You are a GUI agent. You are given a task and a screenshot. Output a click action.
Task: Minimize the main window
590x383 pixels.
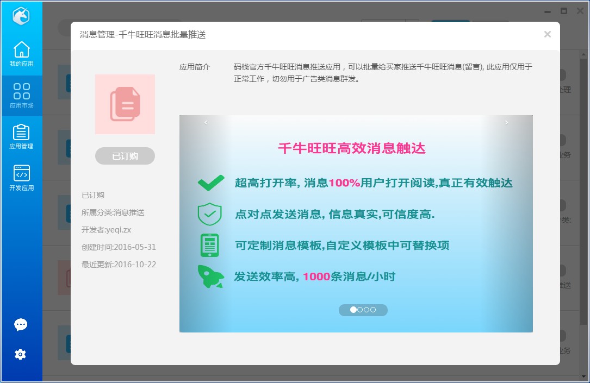click(x=548, y=11)
